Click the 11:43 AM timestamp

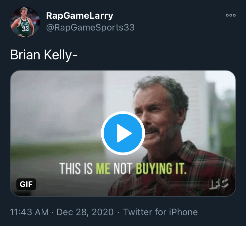click(30, 212)
